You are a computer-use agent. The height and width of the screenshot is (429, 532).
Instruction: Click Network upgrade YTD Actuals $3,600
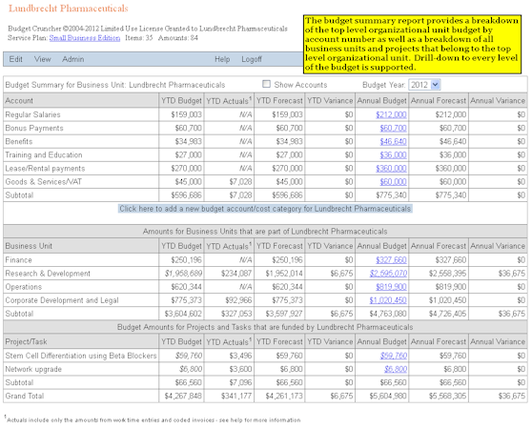(x=240, y=369)
